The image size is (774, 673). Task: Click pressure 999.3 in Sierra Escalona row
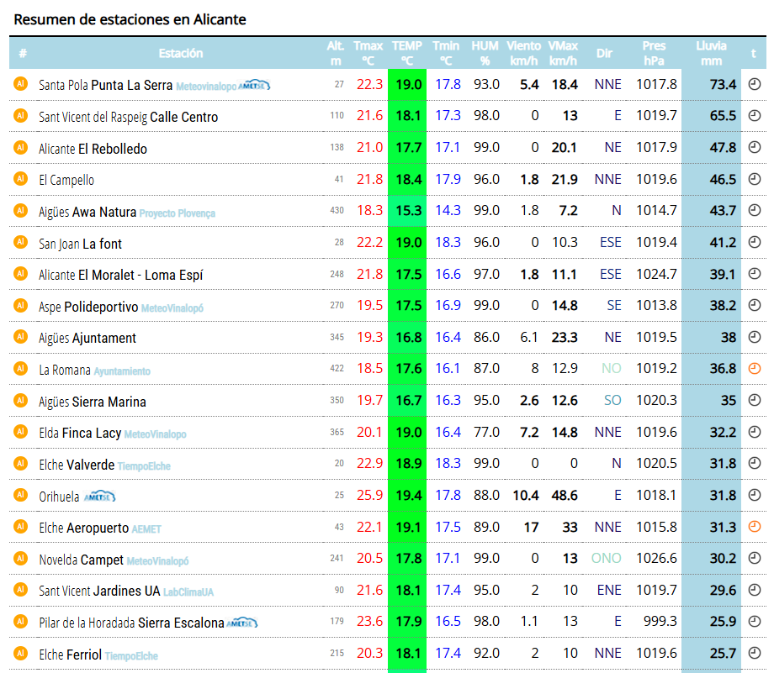pos(660,621)
